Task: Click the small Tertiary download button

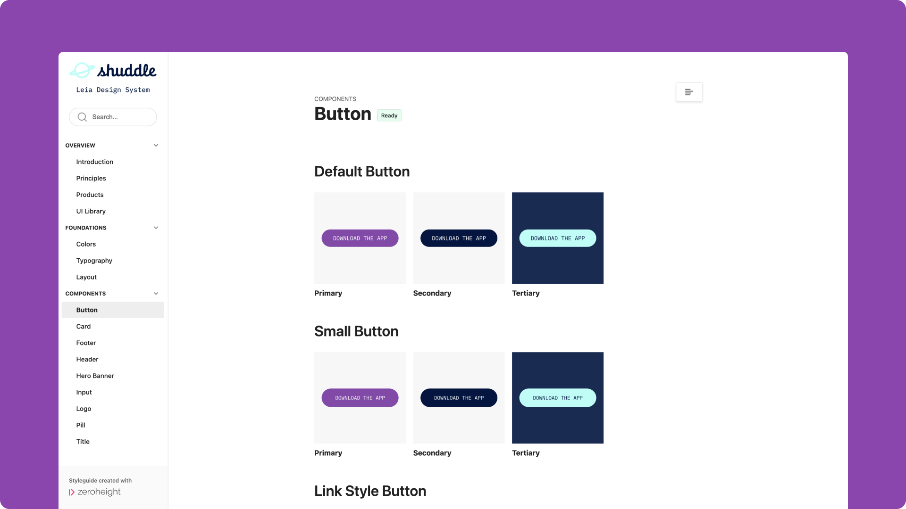Action: point(557,398)
